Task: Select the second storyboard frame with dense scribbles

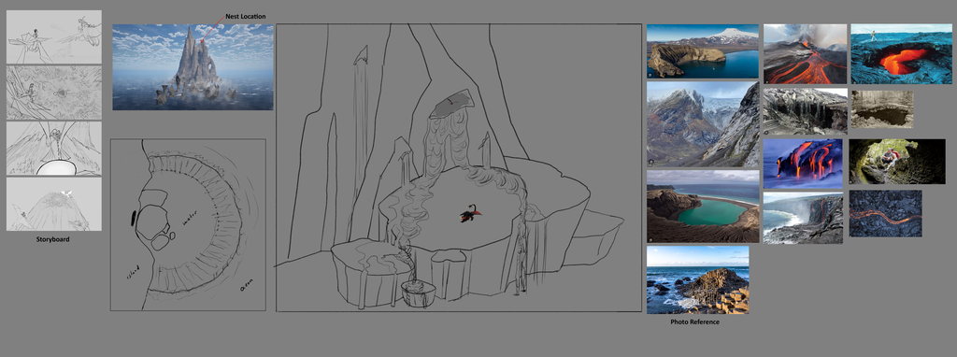Action: pyautogui.click(x=54, y=93)
